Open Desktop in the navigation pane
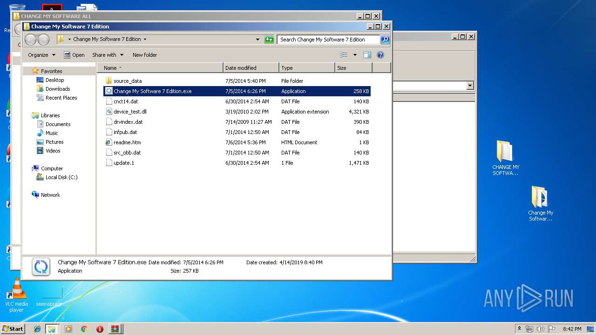This screenshot has width=596, height=335. tap(54, 80)
